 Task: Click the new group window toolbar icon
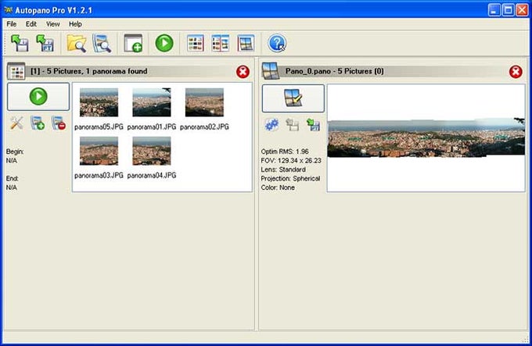point(133,43)
